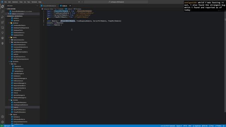Open the Search view in activity bar
This screenshot has width=226, height=127.
(x=2, y=12)
